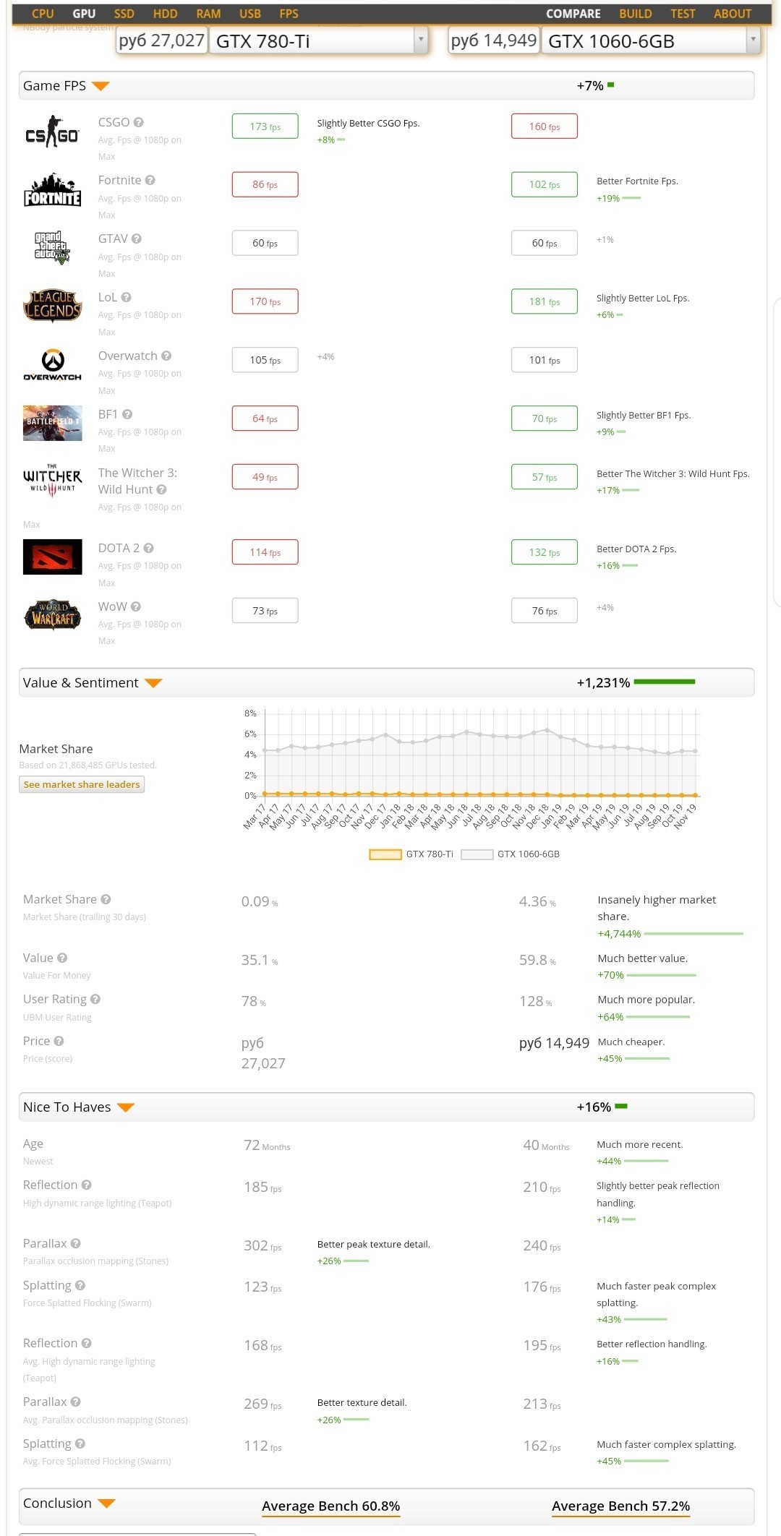Click the Price row question mark
This screenshot has height=1536, width=781.
click(59, 1041)
